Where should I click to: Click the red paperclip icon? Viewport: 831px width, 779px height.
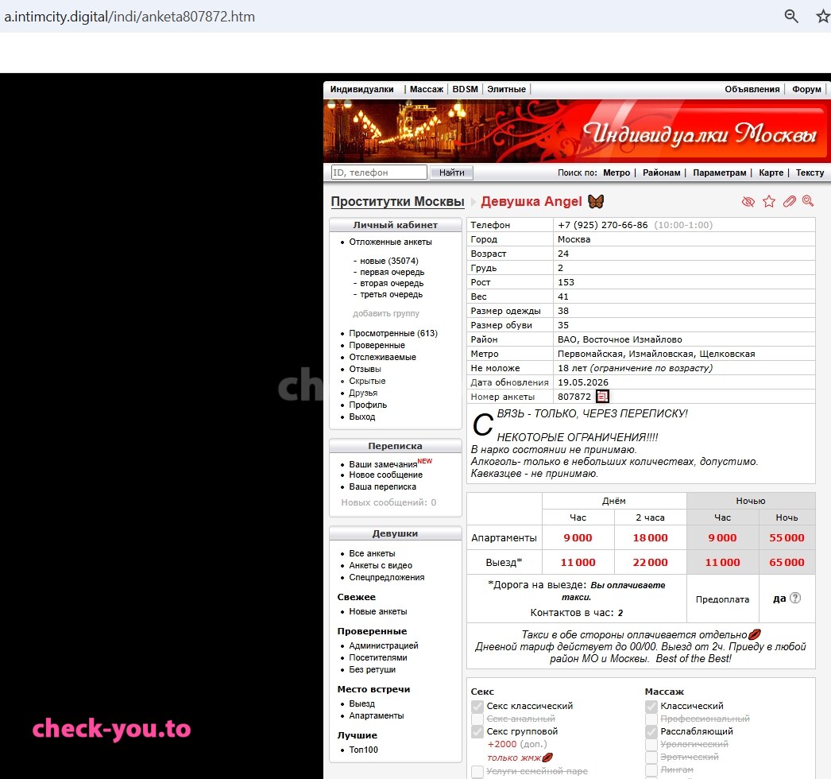pos(789,201)
